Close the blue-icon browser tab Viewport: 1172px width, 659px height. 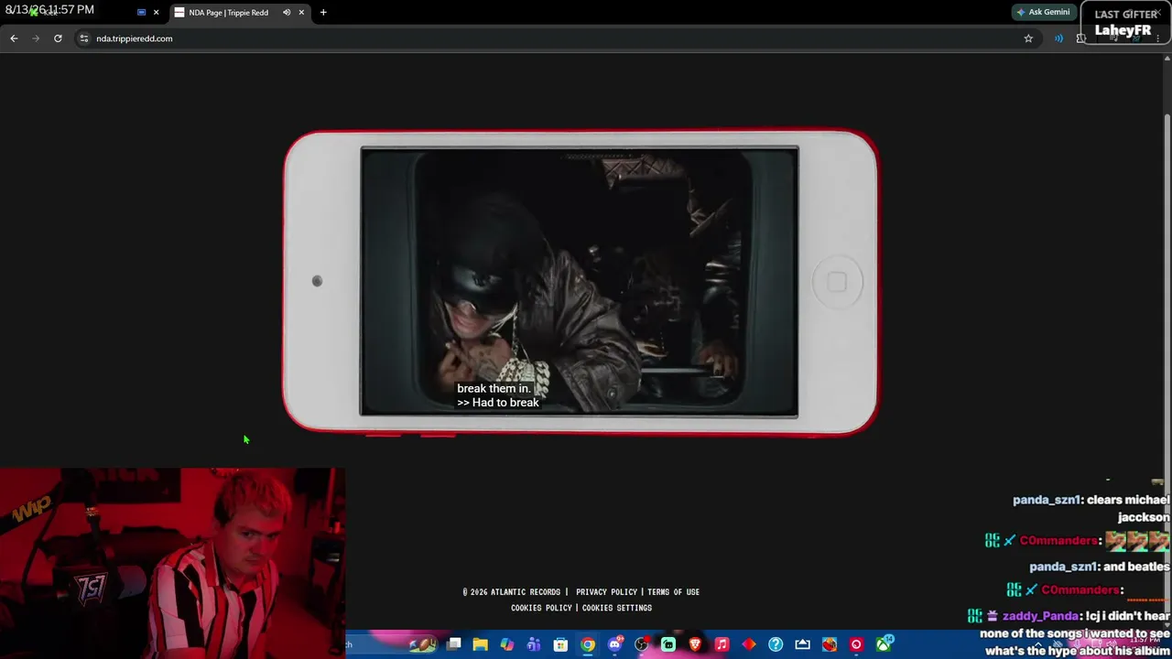(156, 13)
